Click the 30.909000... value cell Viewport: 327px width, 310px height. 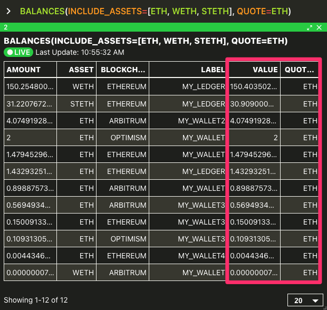click(254, 104)
